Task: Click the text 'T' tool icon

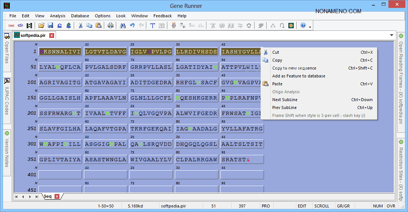Action: [152, 26]
